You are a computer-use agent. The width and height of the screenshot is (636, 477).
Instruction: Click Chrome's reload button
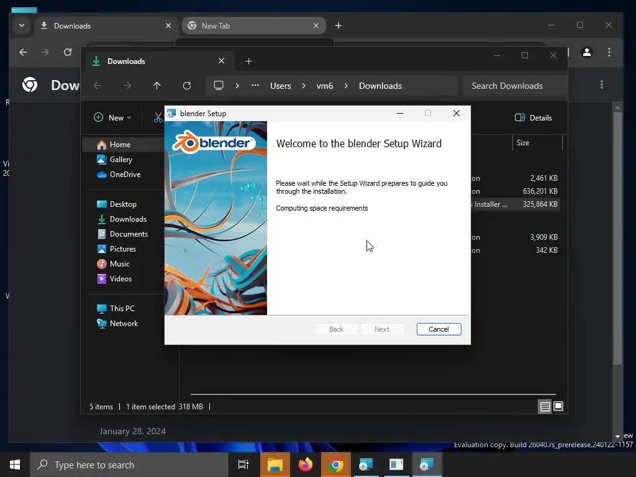[68, 52]
